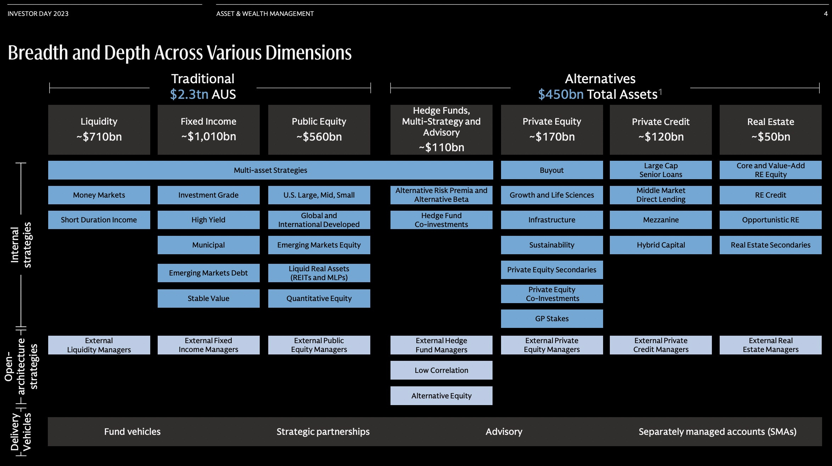Screen dimensions: 832x466
Task: Click the Low Correlation box
Action: 441,370
